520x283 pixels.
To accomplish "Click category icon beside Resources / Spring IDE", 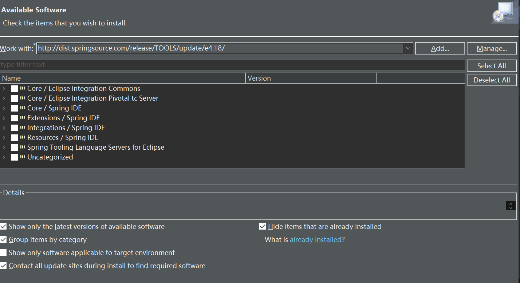I will pyautogui.click(x=23, y=137).
